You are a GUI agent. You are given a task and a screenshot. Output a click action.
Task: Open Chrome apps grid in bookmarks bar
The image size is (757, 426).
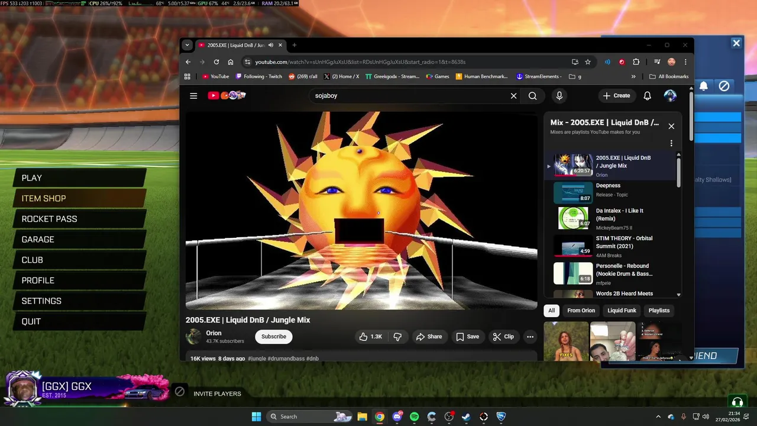tap(187, 76)
